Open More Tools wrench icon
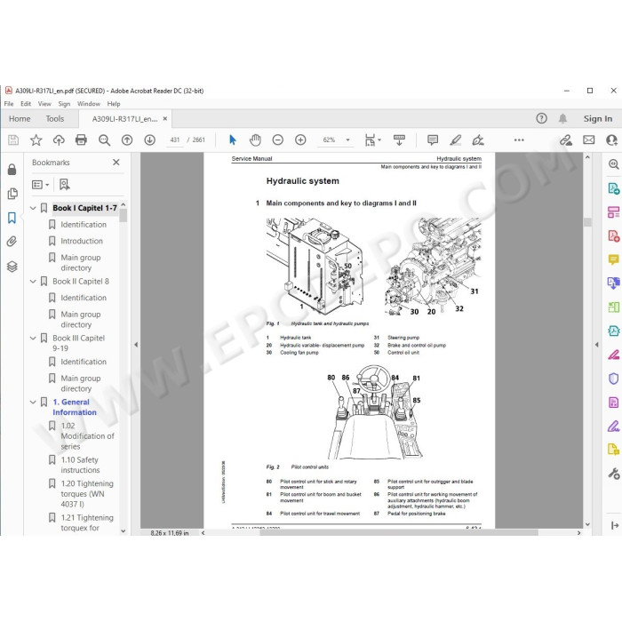 tap(614, 474)
